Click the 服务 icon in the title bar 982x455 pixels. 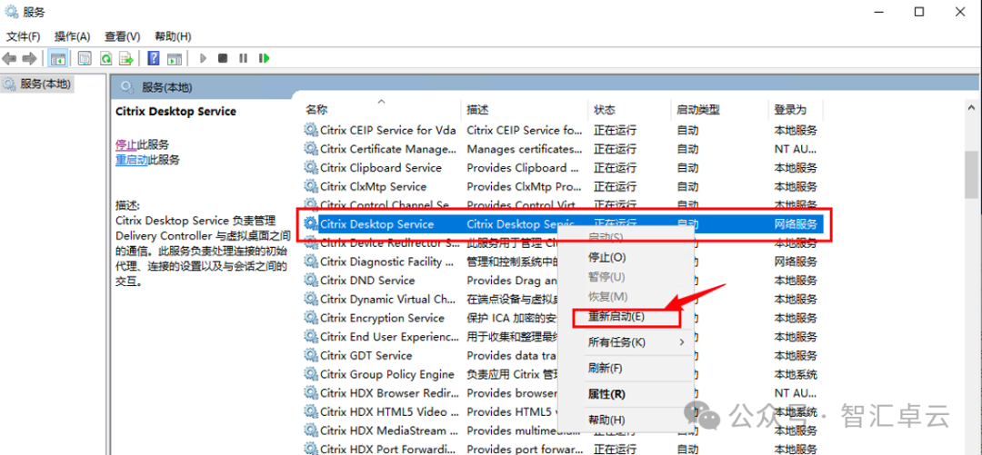point(11,12)
